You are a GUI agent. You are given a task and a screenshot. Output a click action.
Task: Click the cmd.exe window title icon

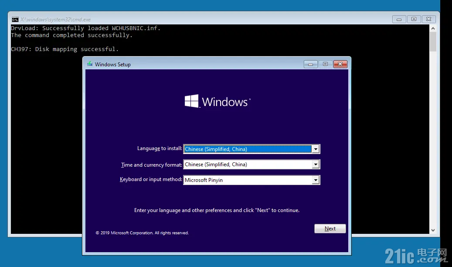15,20
